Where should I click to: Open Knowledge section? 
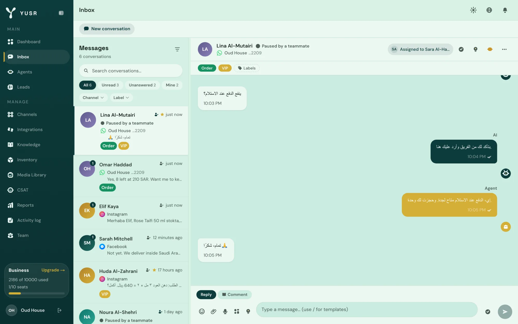click(37, 145)
